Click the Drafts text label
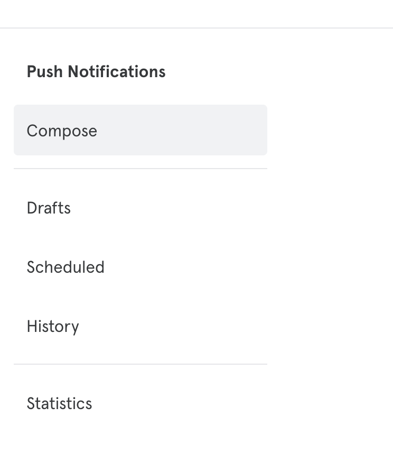Viewport: 393px width, 463px height. click(x=49, y=208)
